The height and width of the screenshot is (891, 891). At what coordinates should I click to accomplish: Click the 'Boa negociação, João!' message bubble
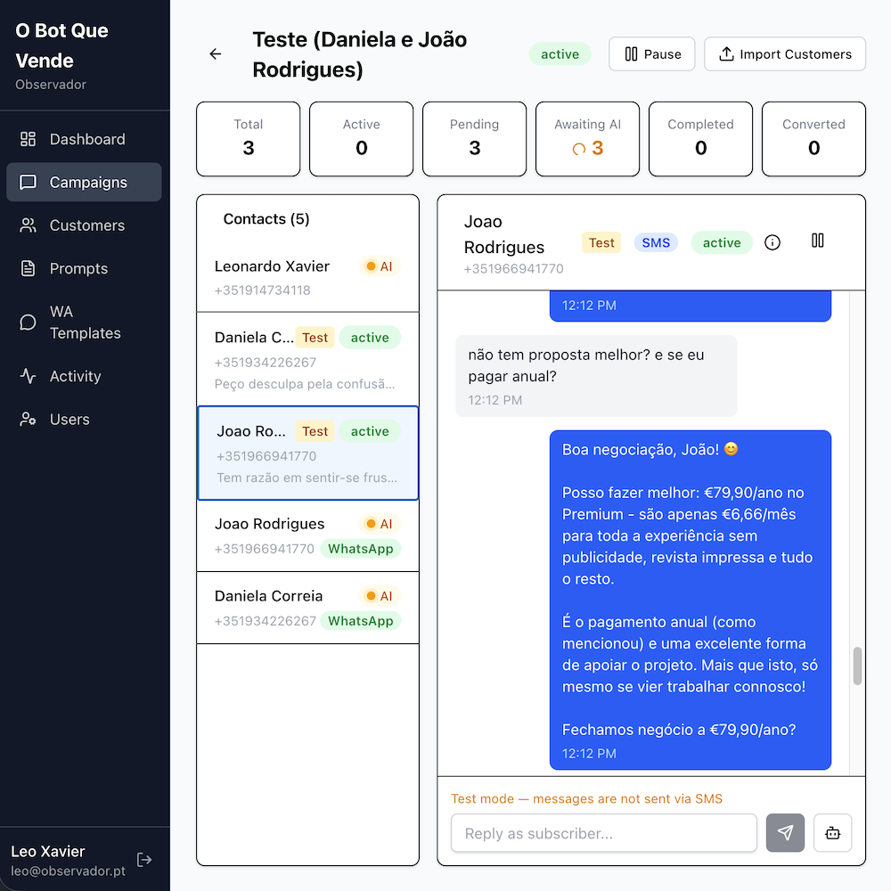(x=691, y=600)
